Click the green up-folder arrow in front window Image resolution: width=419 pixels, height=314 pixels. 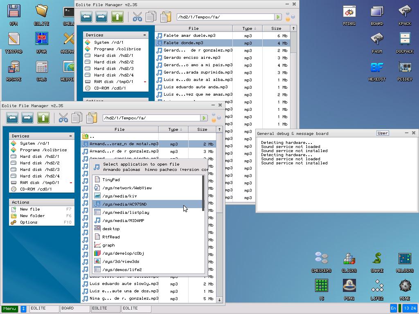[x=43, y=118]
